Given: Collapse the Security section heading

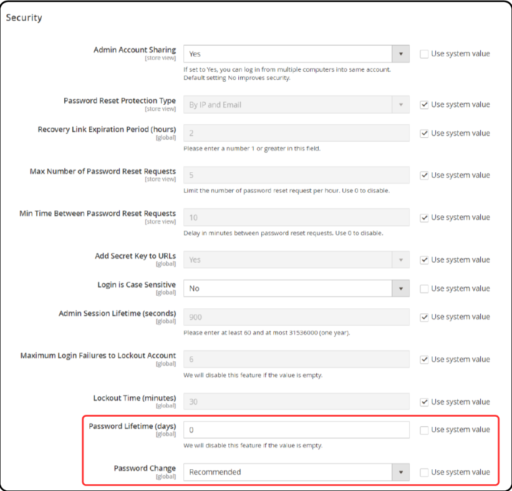Looking at the screenshot, I should tap(24, 17).
